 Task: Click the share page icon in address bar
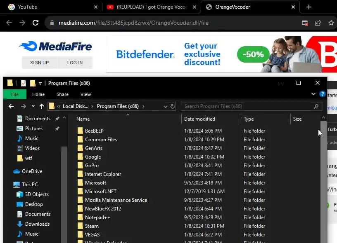[x=318, y=23]
